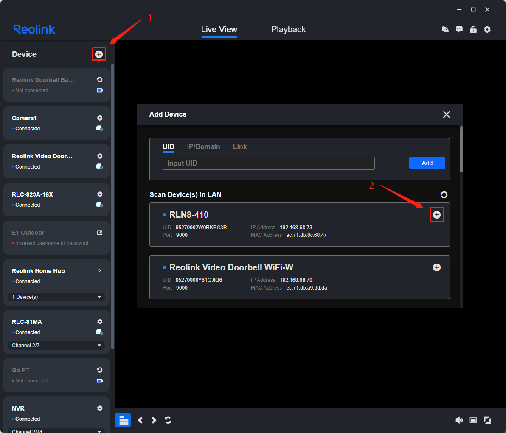Open the feedback chat icon in top bar
This screenshot has width=506, height=433.
coord(459,29)
